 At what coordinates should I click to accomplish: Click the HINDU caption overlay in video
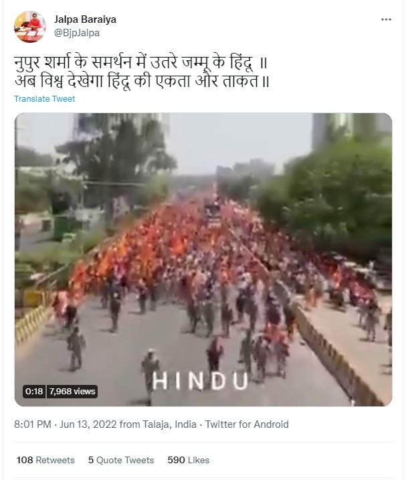200,381
